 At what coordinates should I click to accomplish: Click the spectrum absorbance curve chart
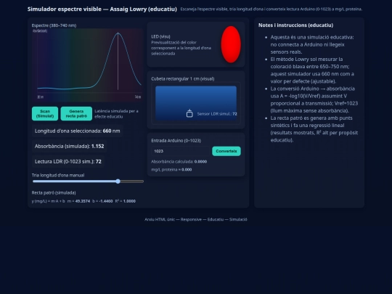click(x=88, y=65)
